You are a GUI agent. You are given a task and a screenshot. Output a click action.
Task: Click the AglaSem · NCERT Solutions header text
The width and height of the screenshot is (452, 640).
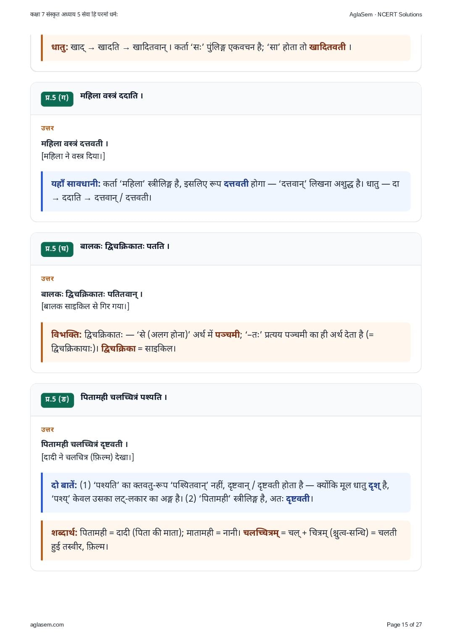(386, 14)
